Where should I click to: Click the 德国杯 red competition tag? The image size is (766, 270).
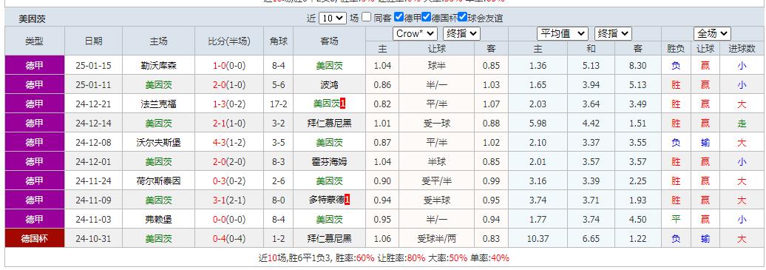click(35, 239)
